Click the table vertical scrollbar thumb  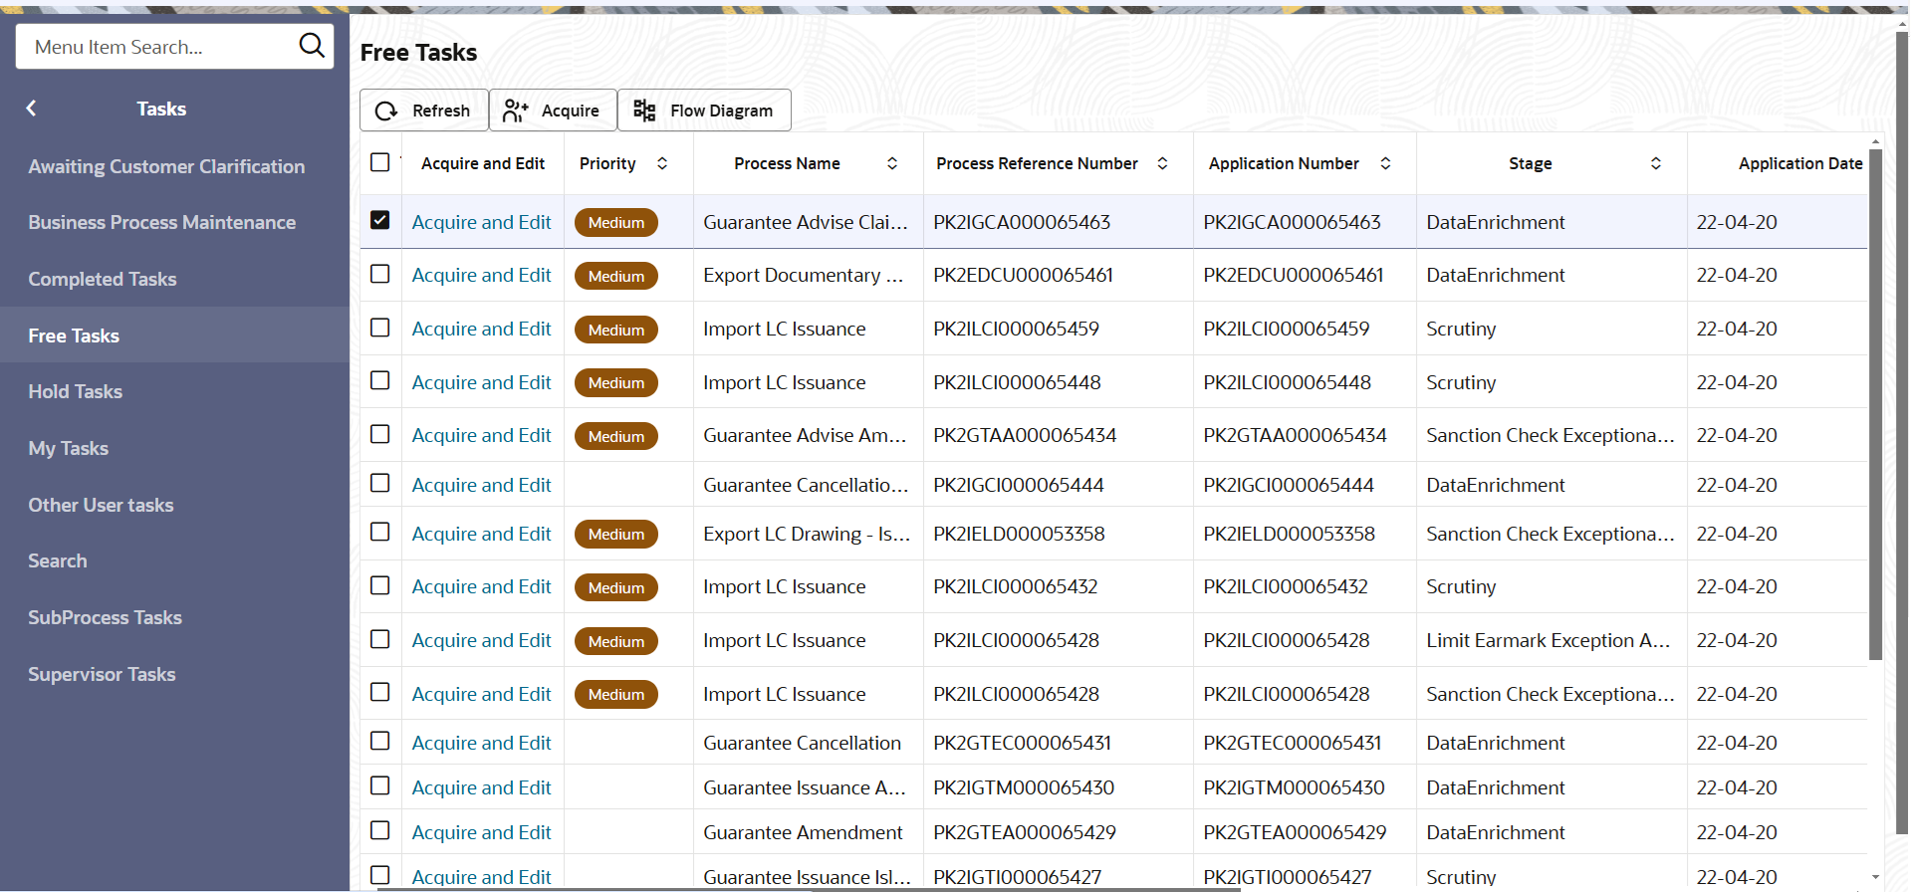[x=1875, y=403]
